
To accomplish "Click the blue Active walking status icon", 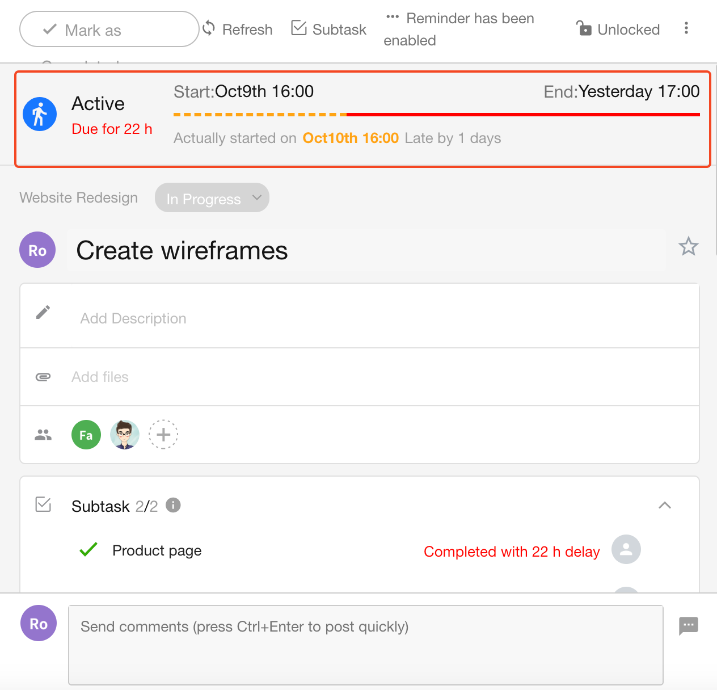I will (40, 114).
